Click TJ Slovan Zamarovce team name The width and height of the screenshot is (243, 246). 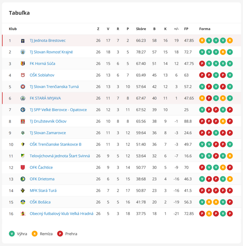(x=48, y=133)
